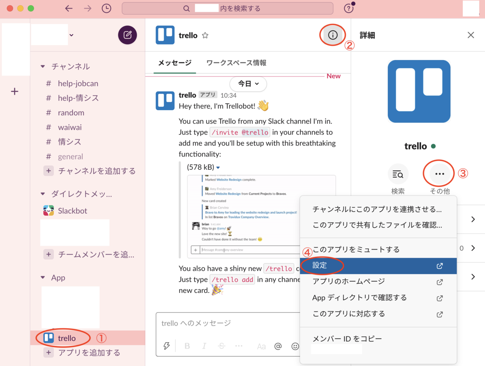Click the shortcuts lightning bolt in the composer
The height and width of the screenshot is (366, 485).
click(167, 346)
